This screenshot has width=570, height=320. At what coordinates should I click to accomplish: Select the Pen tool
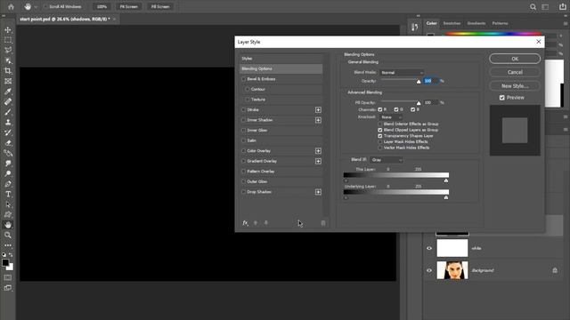click(8, 184)
